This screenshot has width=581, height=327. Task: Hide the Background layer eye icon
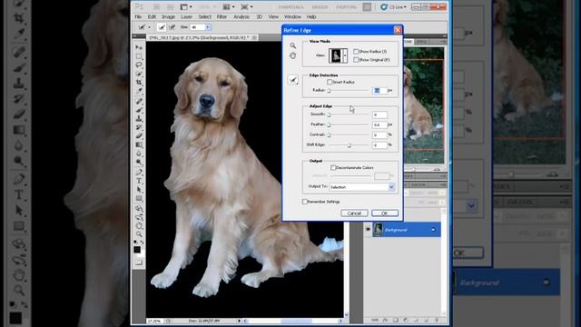tap(368, 230)
